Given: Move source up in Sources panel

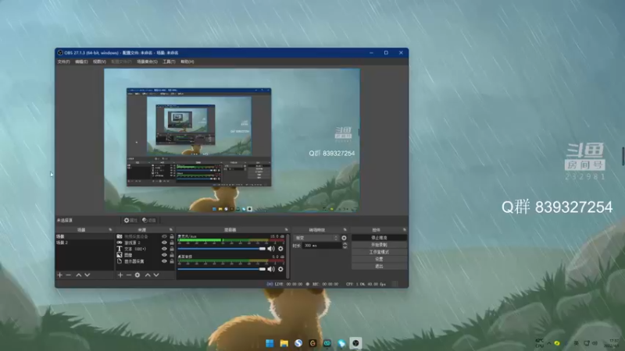Looking at the screenshot, I should tap(148, 275).
